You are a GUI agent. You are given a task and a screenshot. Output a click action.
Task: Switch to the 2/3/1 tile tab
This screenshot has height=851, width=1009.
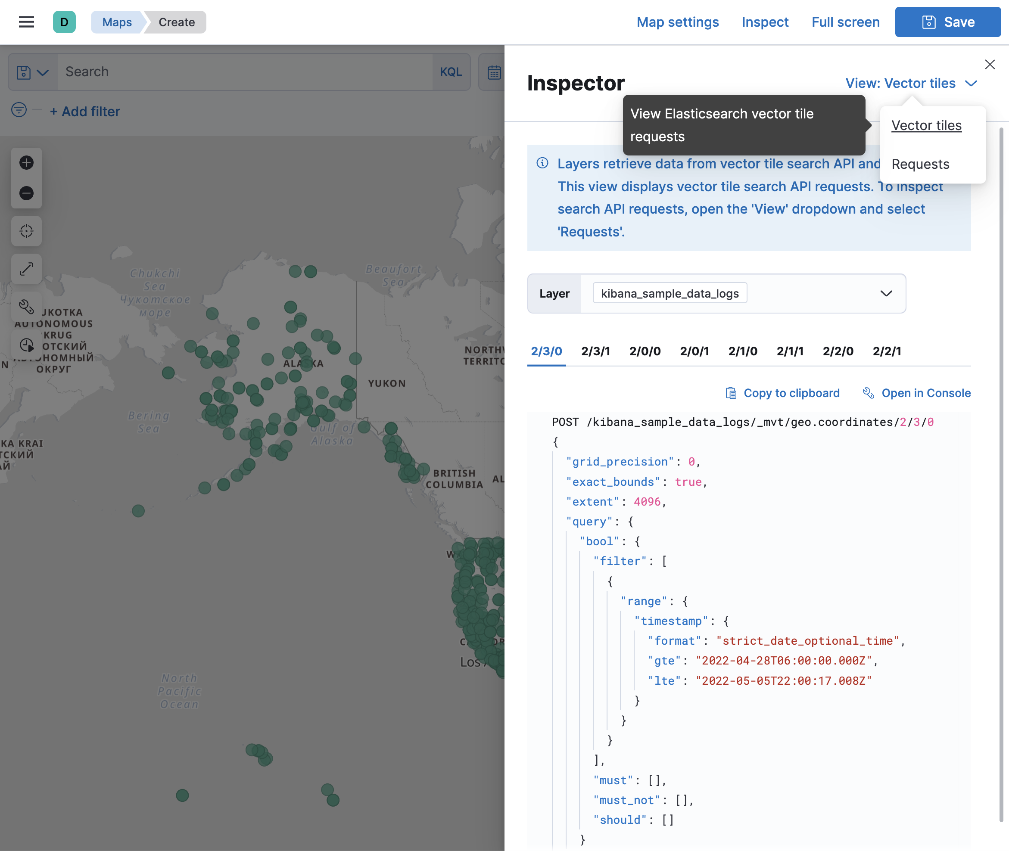595,351
